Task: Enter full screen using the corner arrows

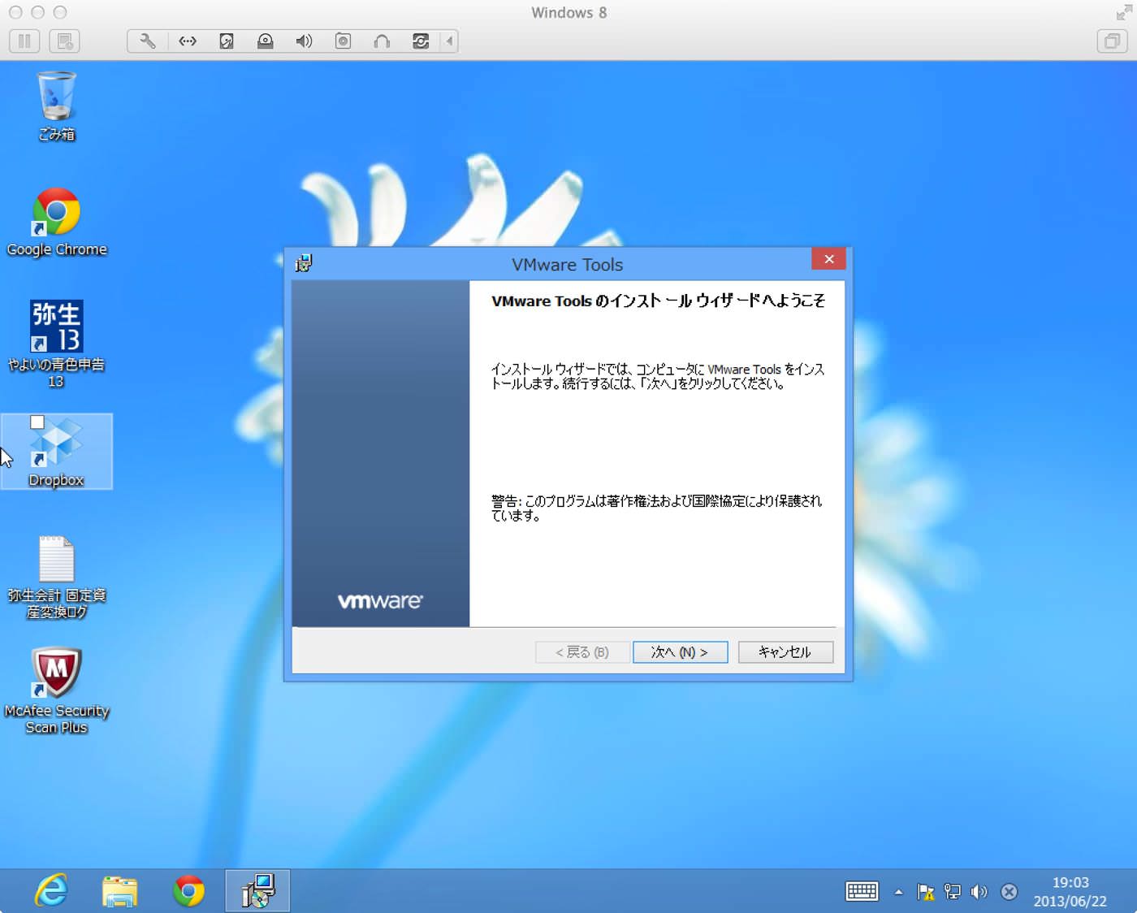Action: pos(1124,12)
